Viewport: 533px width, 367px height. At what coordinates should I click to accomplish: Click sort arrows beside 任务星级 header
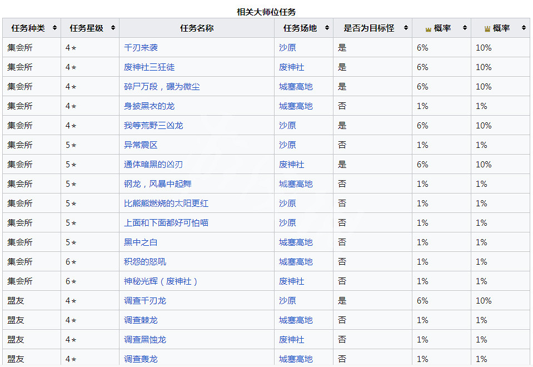[x=113, y=28]
